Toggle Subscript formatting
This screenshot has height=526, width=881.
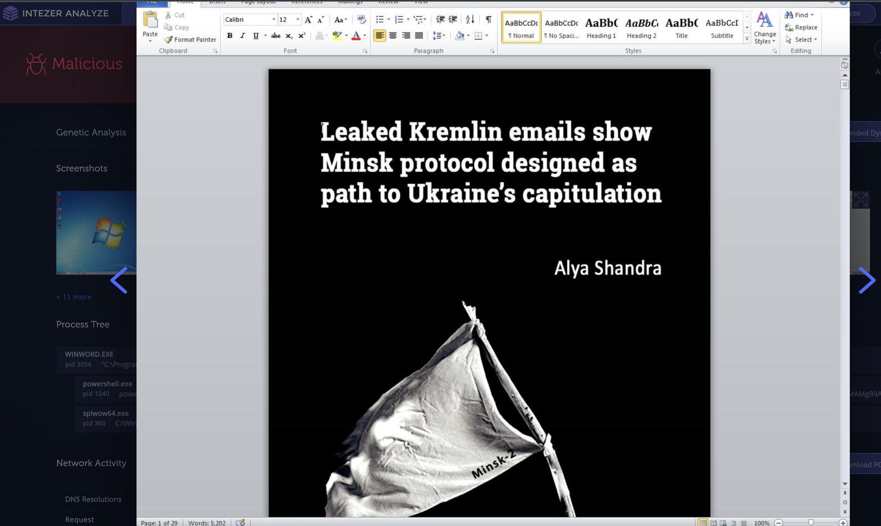[x=289, y=36]
